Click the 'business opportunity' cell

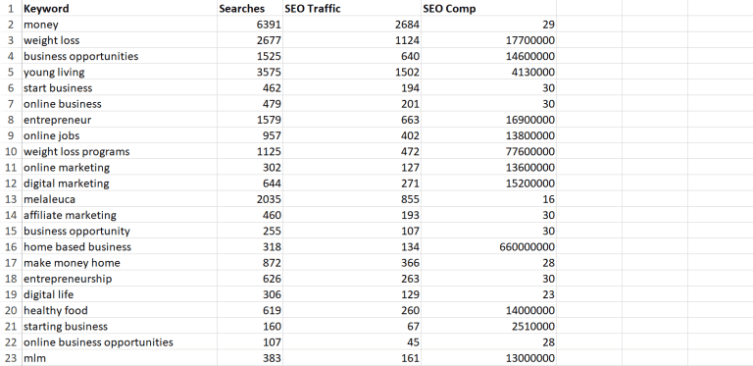coord(119,230)
